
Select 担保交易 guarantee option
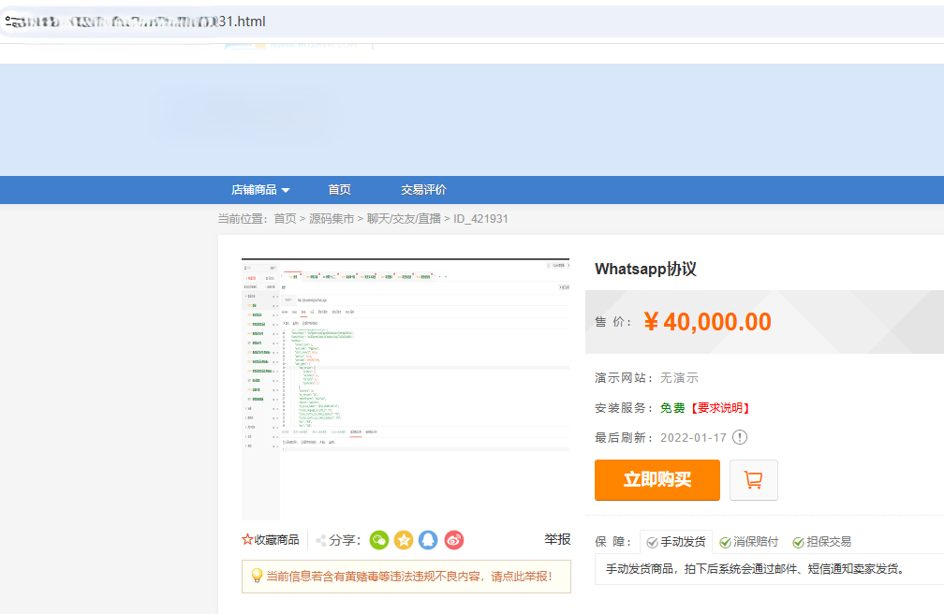tap(821, 542)
